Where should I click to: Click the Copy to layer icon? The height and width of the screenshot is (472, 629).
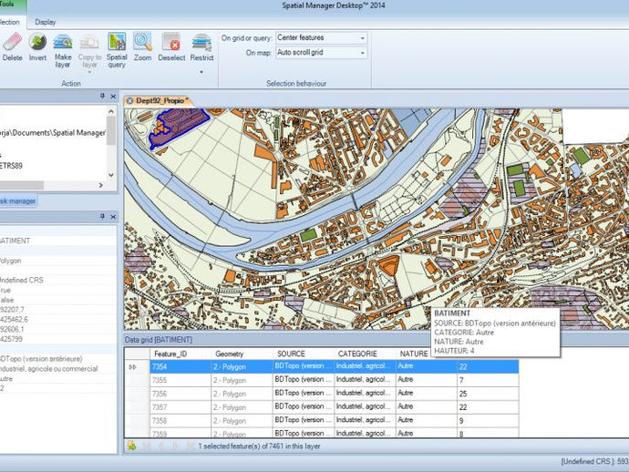coord(89,42)
